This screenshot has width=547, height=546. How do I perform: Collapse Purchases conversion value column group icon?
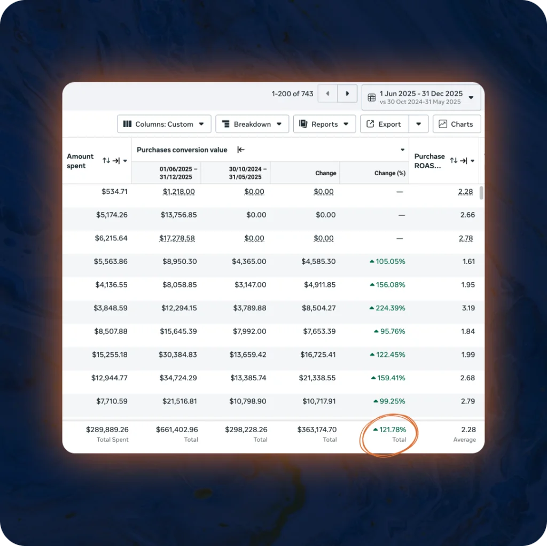tap(241, 150)
